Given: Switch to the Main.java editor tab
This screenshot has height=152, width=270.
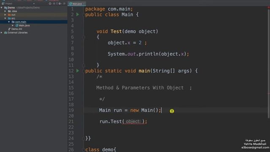Looking at the screenshot, I should 77,4.
